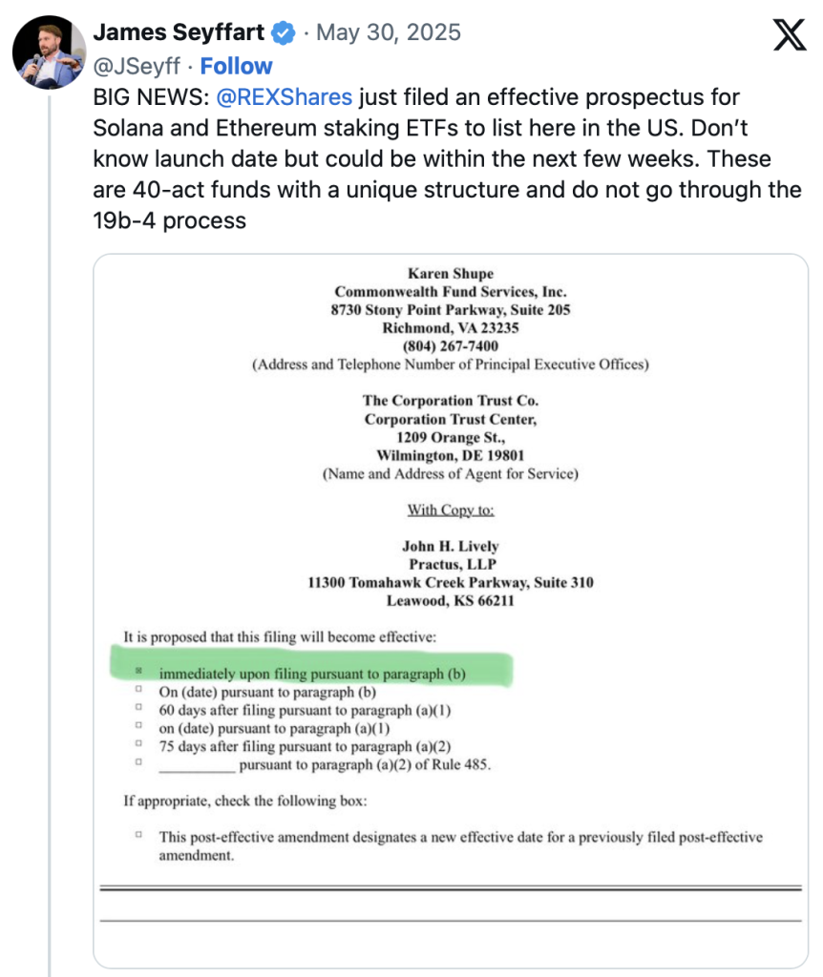Check 'immediately upon filing pursuant to paragraph (b)' box
The width and height of the screenshot is (823, 977).
(x=139, y=671)
